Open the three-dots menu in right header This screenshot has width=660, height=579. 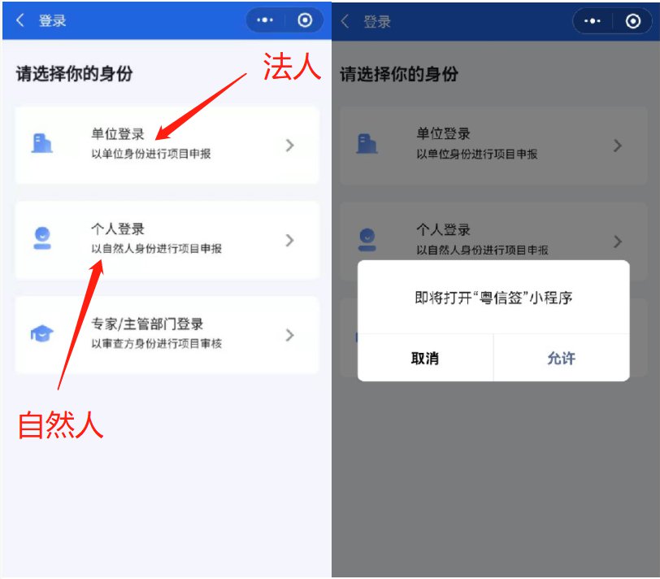click(x=593, y=20)
